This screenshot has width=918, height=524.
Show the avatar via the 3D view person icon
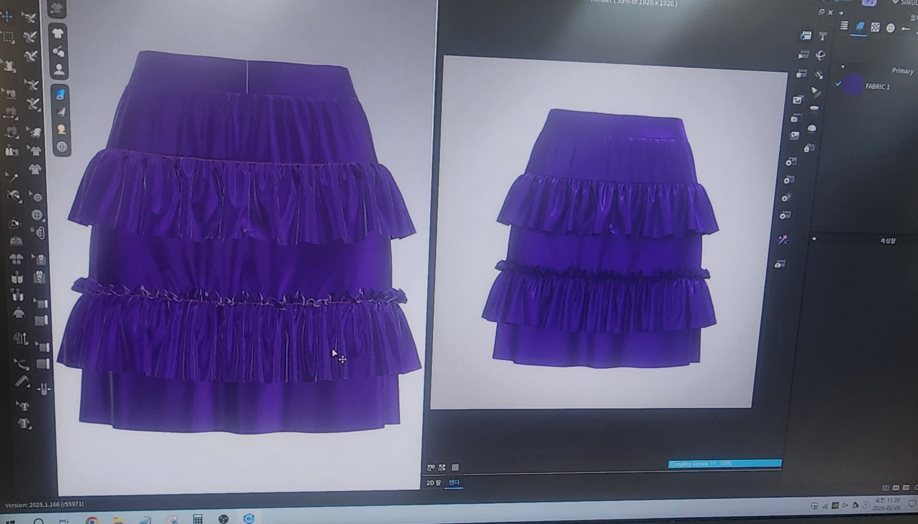pos(59,69)
